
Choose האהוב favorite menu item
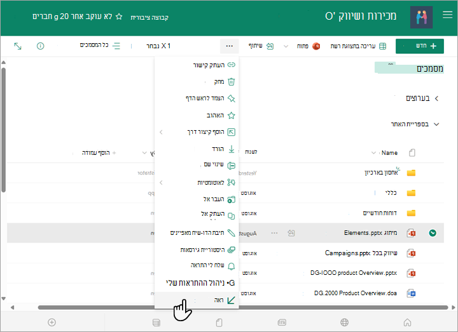pyautogui.click(x=197, y=116)
